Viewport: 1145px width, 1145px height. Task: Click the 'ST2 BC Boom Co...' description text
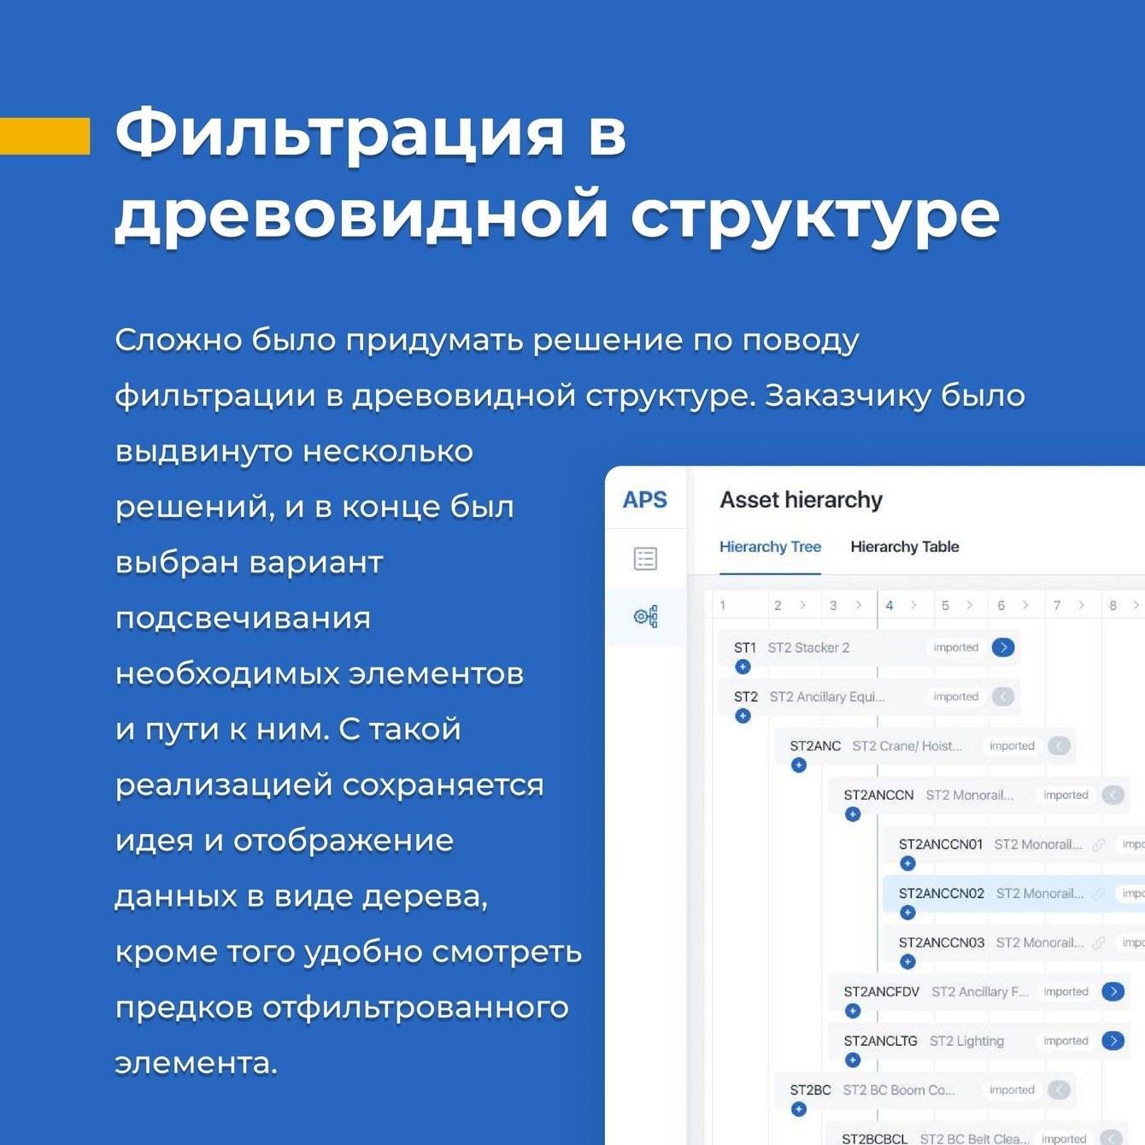tap(899, 1090)
